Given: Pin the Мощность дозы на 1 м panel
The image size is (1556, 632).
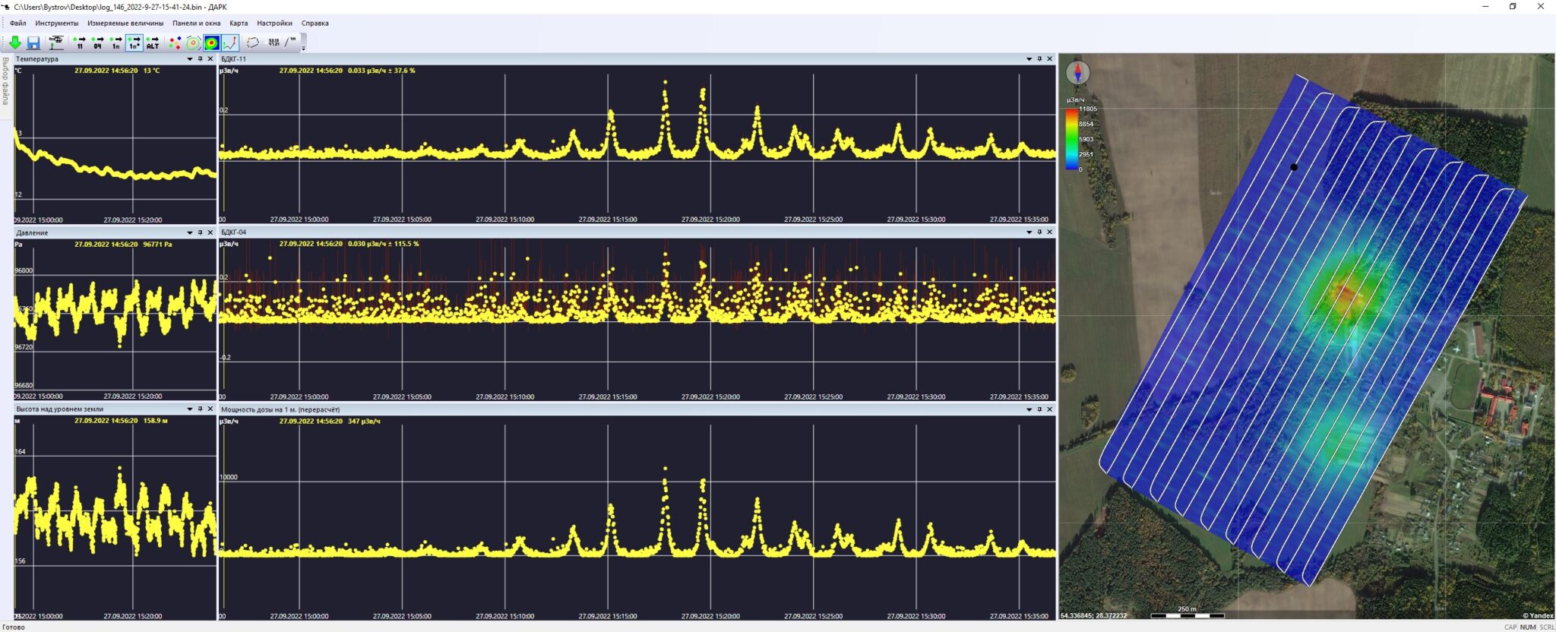Looking at the screenshot, I should click(x=1040, y=409).
